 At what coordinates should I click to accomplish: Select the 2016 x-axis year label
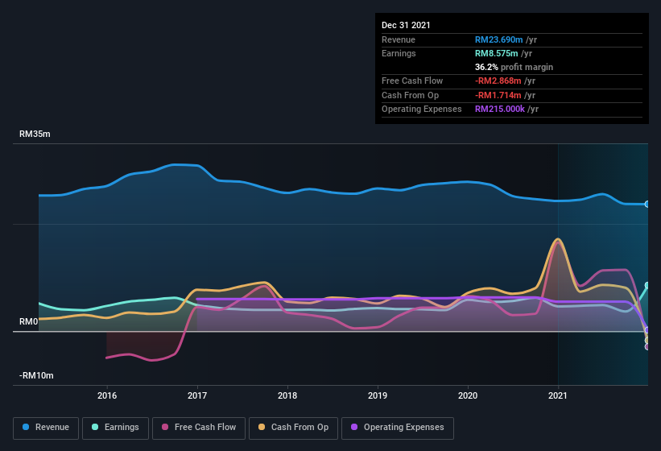pos(107,395)
